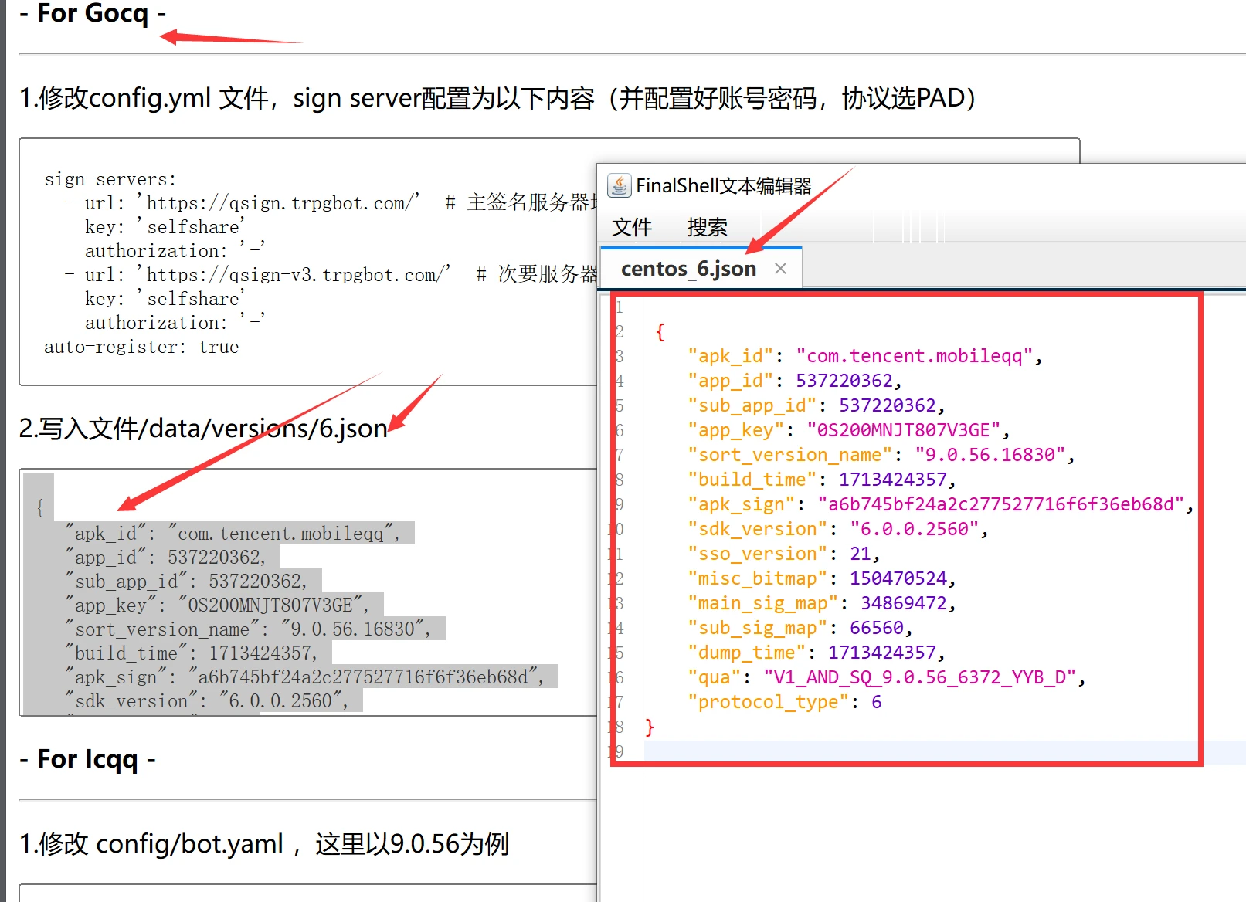Click the "- For Icqq -" heading
The image size is (1246, 902).
point(88,759)
